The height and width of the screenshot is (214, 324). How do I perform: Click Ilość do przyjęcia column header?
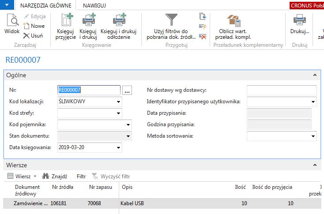(x=272, y=187)
